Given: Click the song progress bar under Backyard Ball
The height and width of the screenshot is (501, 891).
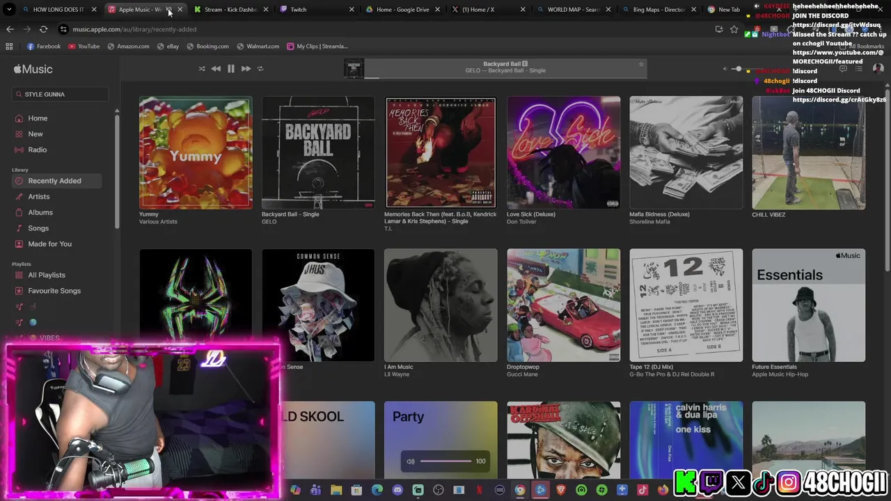Looking at the screenshot, I should point(505,77).
